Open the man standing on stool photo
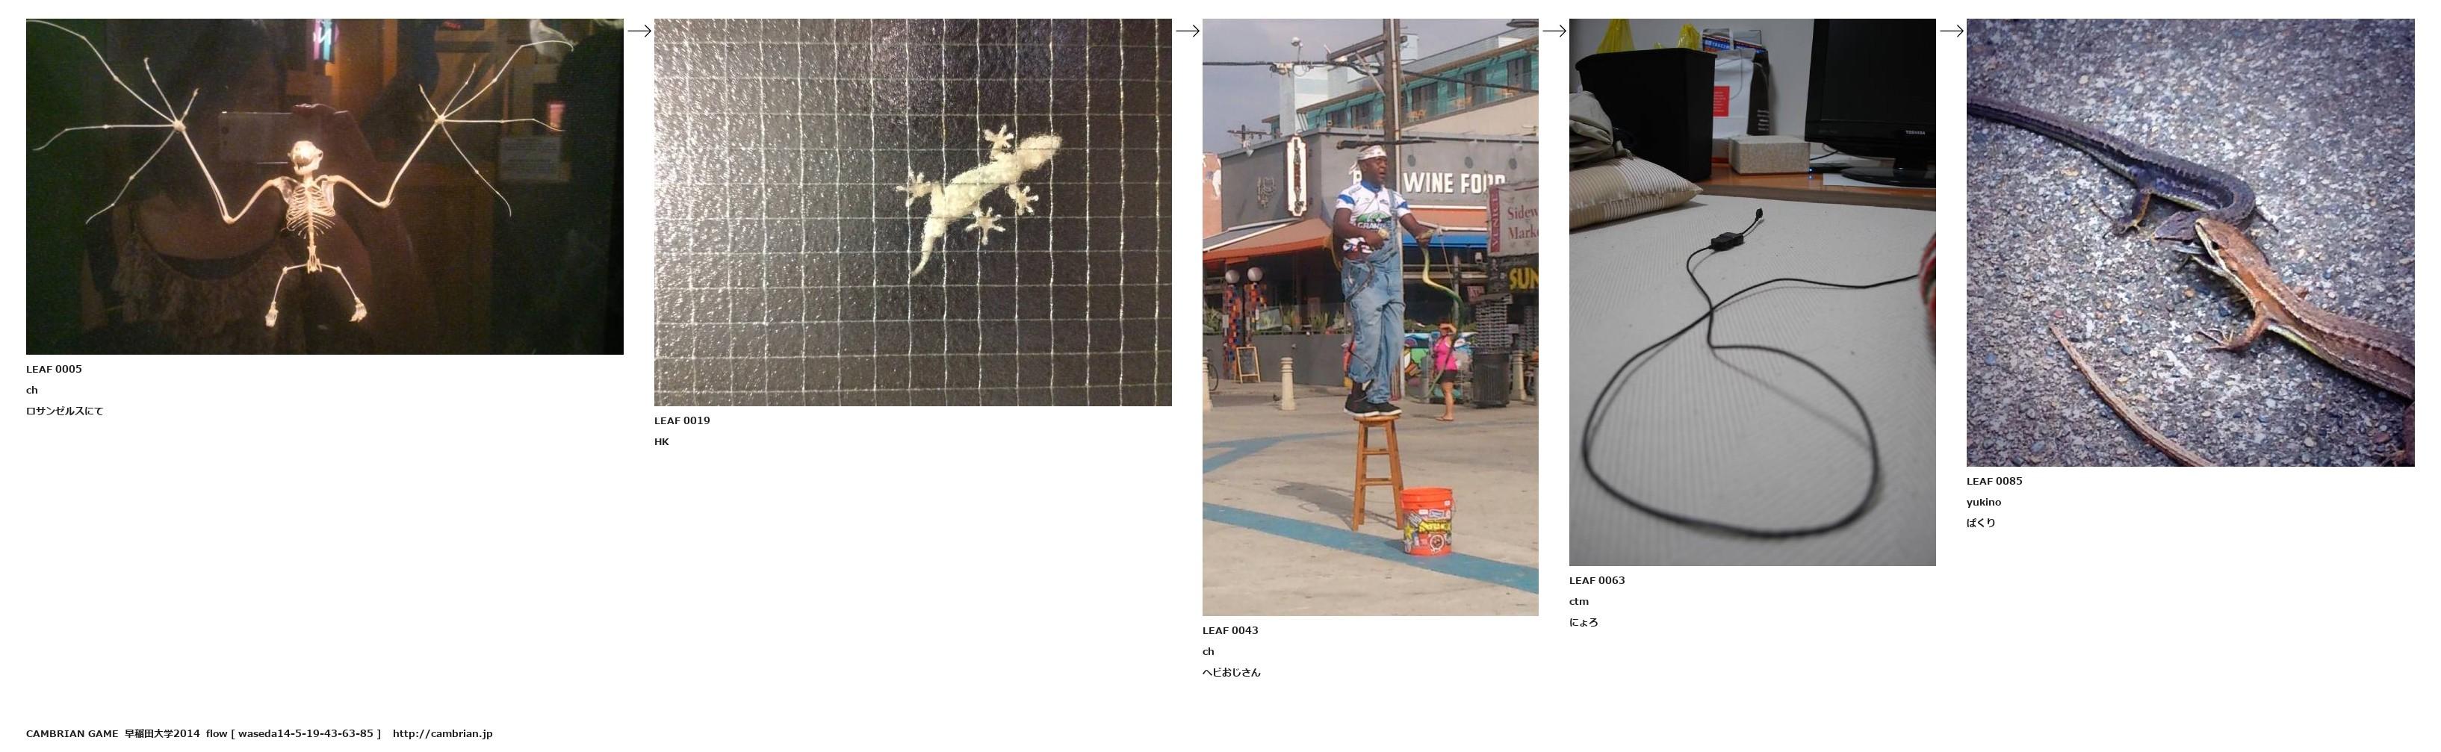The height and width of the screenshot is (752, 2441). [1370, 317]
